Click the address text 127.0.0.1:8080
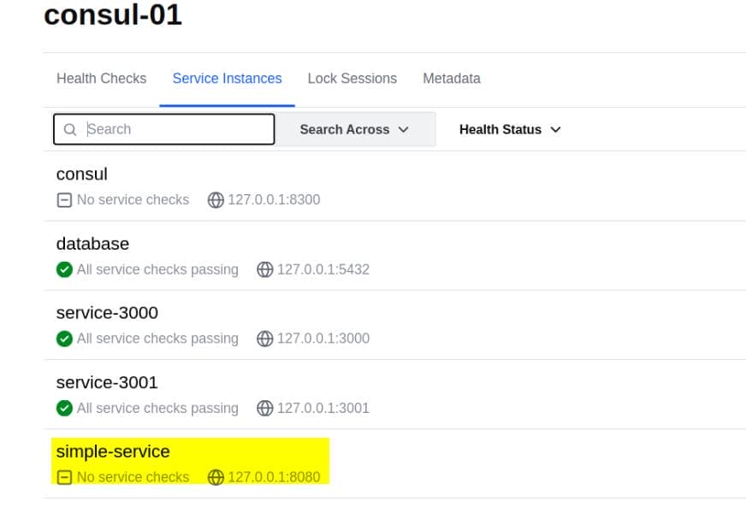 pyautogui.click(x=274, y=477)
